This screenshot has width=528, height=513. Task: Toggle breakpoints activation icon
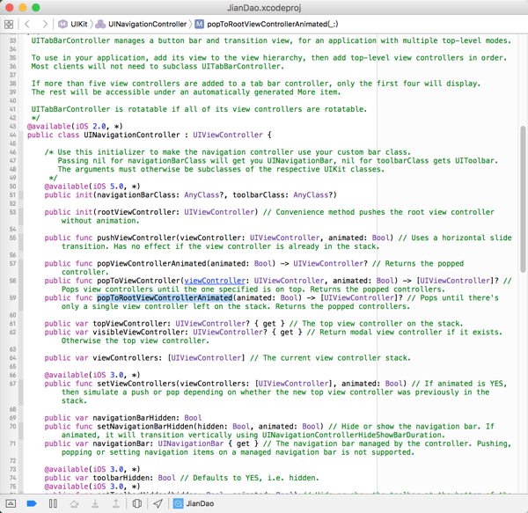32,503
